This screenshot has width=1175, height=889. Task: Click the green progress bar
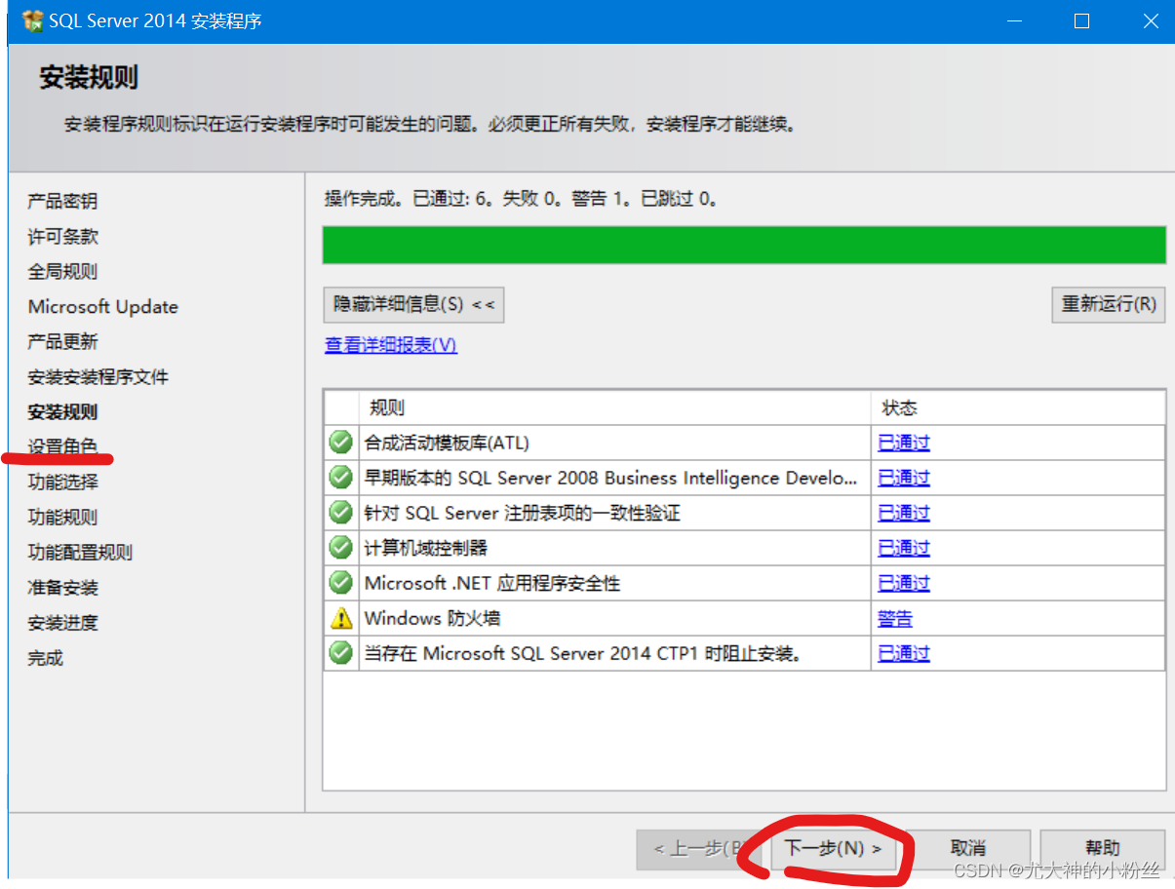(743, 245)
